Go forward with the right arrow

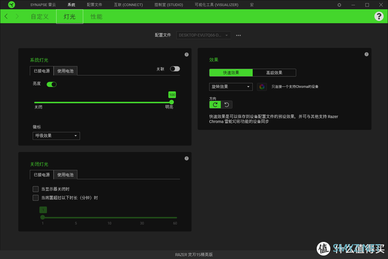coord(17,17)
